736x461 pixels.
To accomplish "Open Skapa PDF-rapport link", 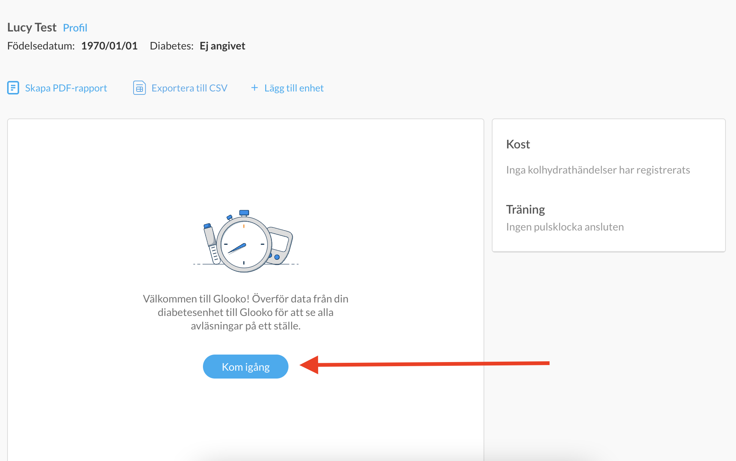I will coord(66,88).
